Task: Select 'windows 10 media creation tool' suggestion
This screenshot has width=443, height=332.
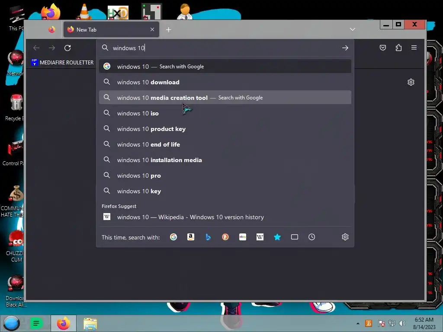Action: tap(225, 98)
